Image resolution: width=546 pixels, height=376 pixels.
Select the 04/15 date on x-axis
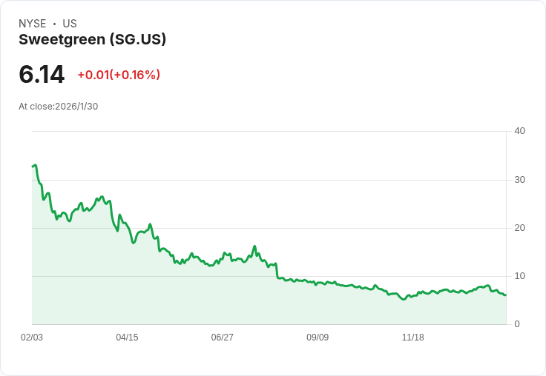tap(127, 338)
